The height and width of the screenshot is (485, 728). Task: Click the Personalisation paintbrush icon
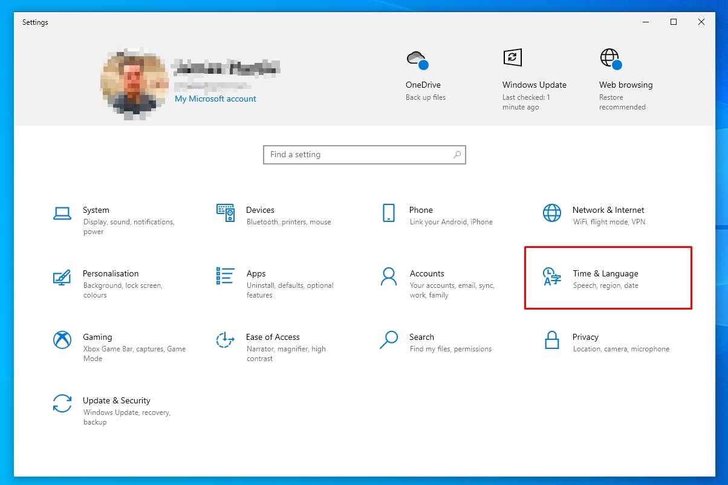tap(62, 277)
